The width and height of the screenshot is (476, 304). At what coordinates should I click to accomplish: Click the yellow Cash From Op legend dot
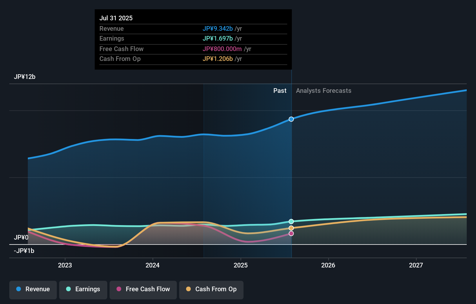click(188, 289)
